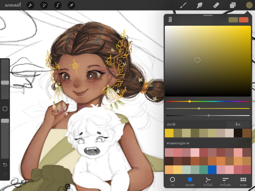Select the primary olive color swatch
The width and height of the screenshot is (255, 191).
(233, 20)
